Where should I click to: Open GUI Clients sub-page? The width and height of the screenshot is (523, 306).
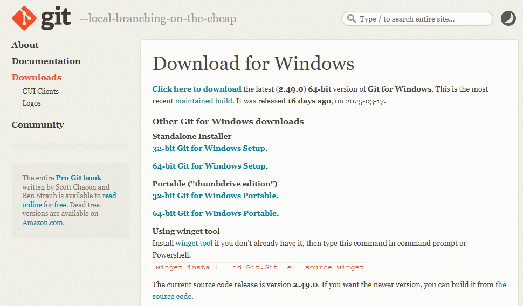pos(40,91)
